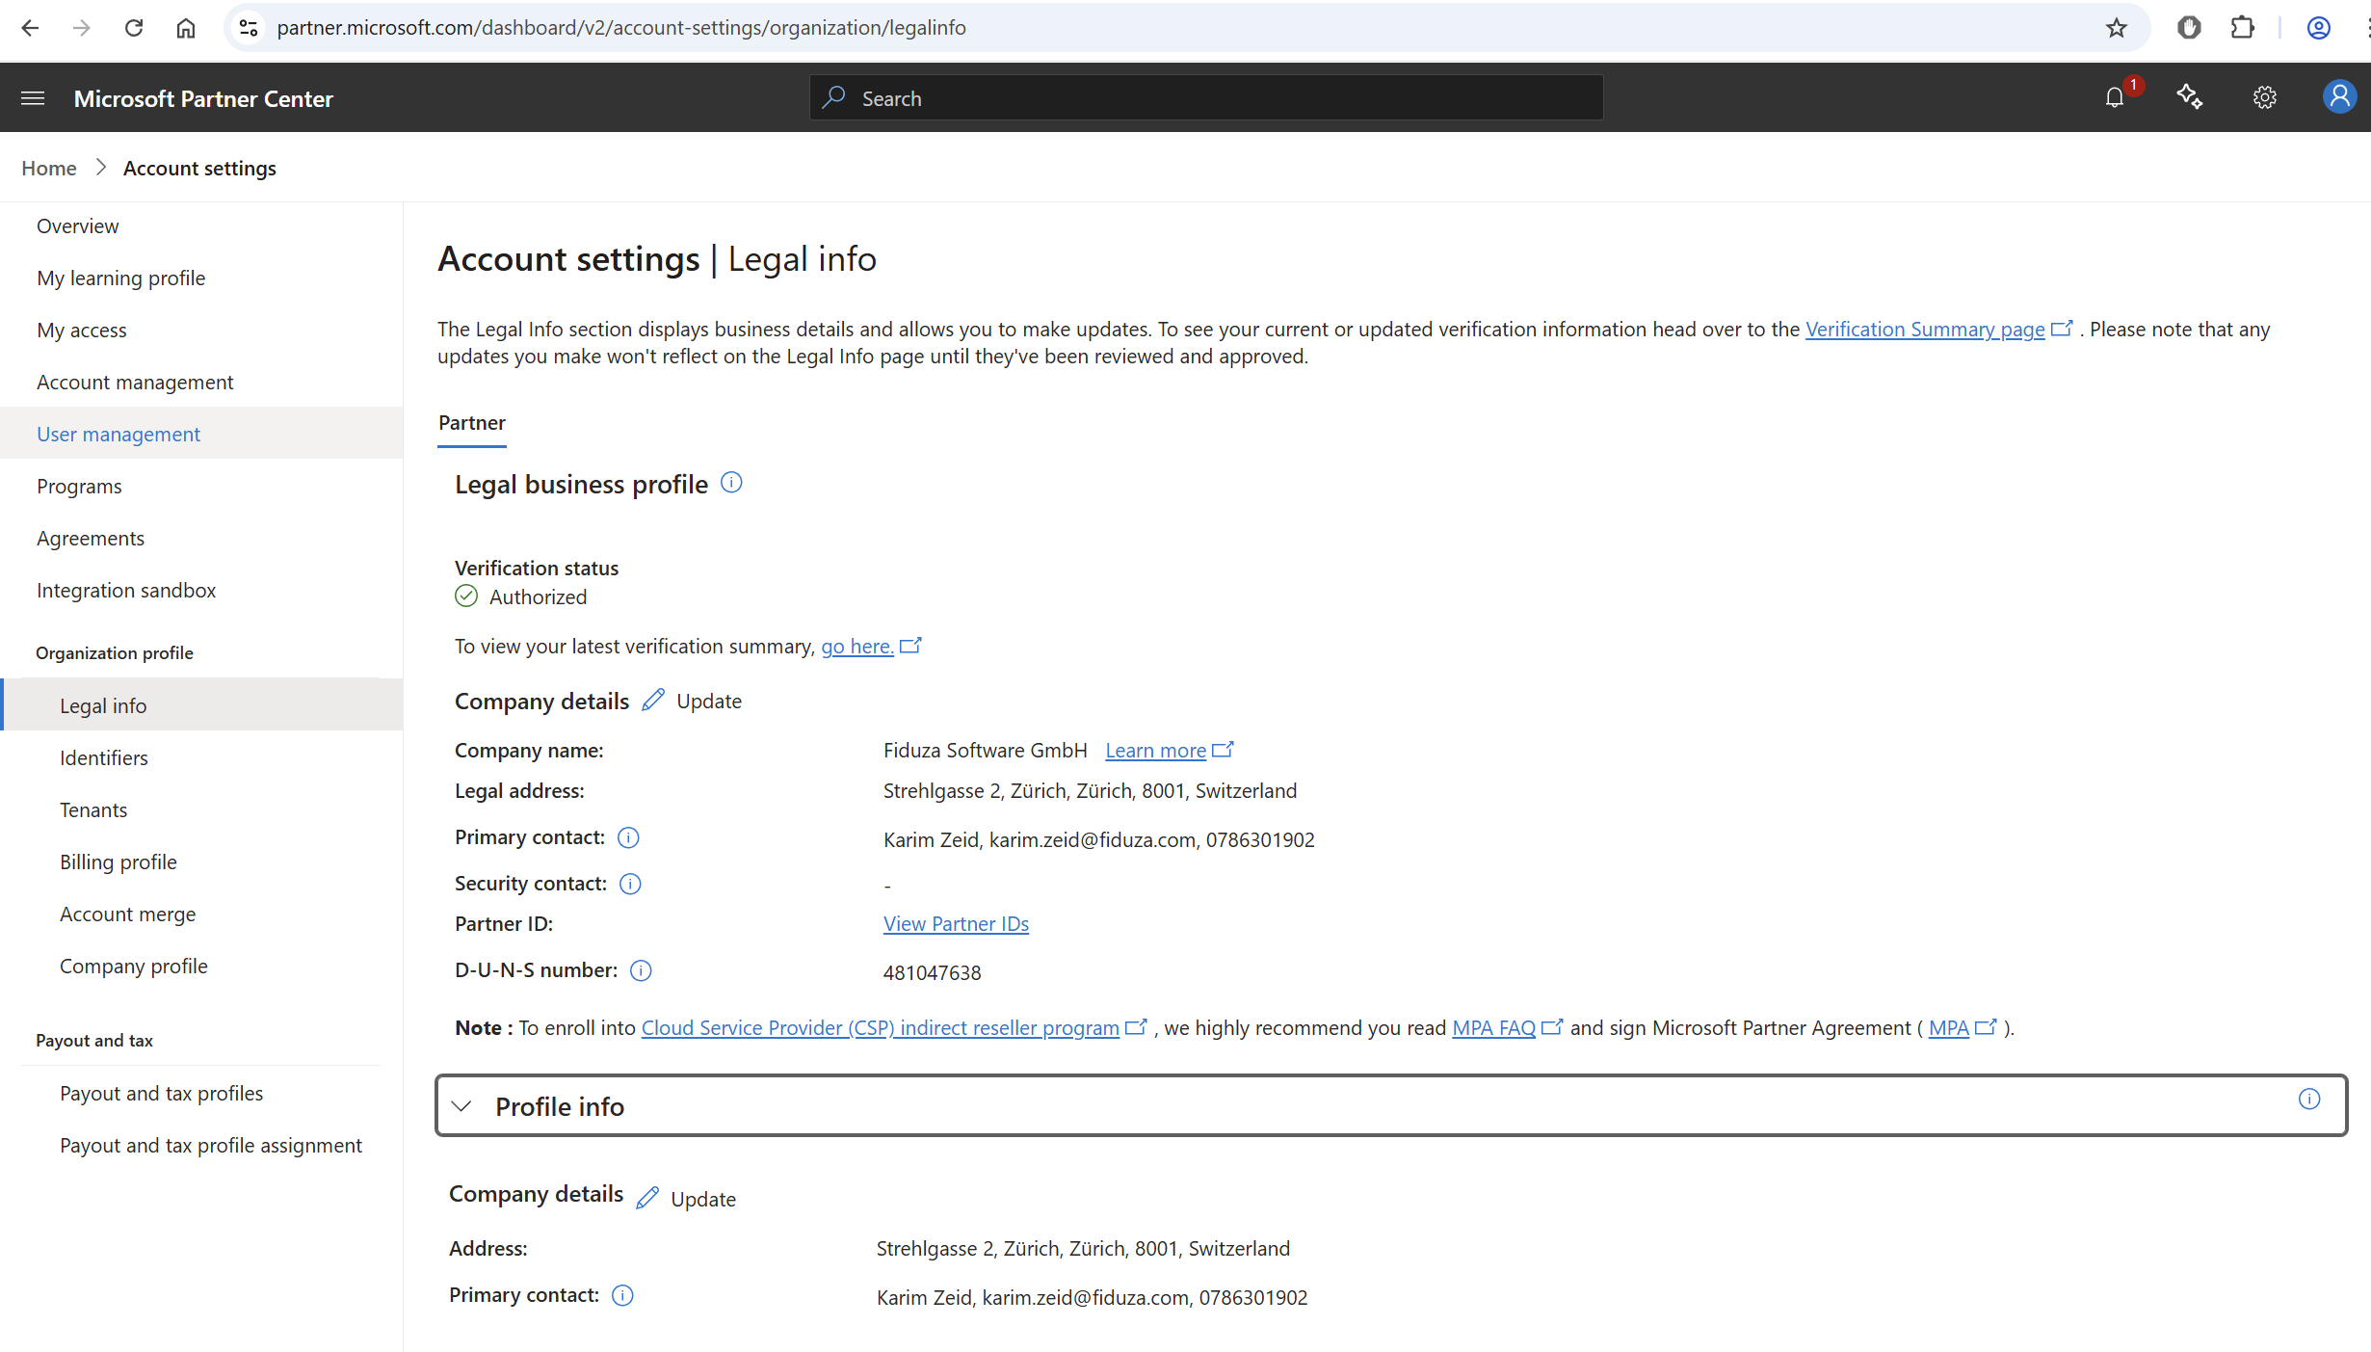The image size is (2371, 1352).
Task: Open the notifications bell
Action: pos(2115,98)
